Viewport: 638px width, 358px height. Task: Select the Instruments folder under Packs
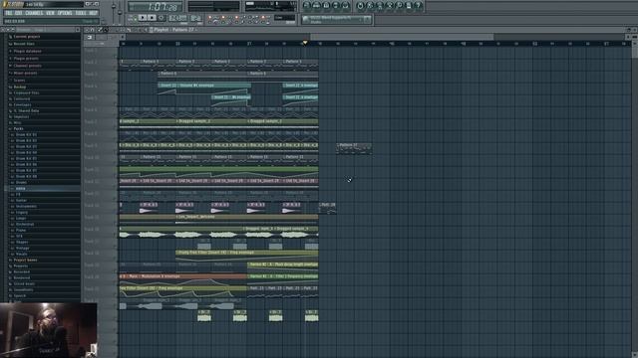click(x=26, y=206)
